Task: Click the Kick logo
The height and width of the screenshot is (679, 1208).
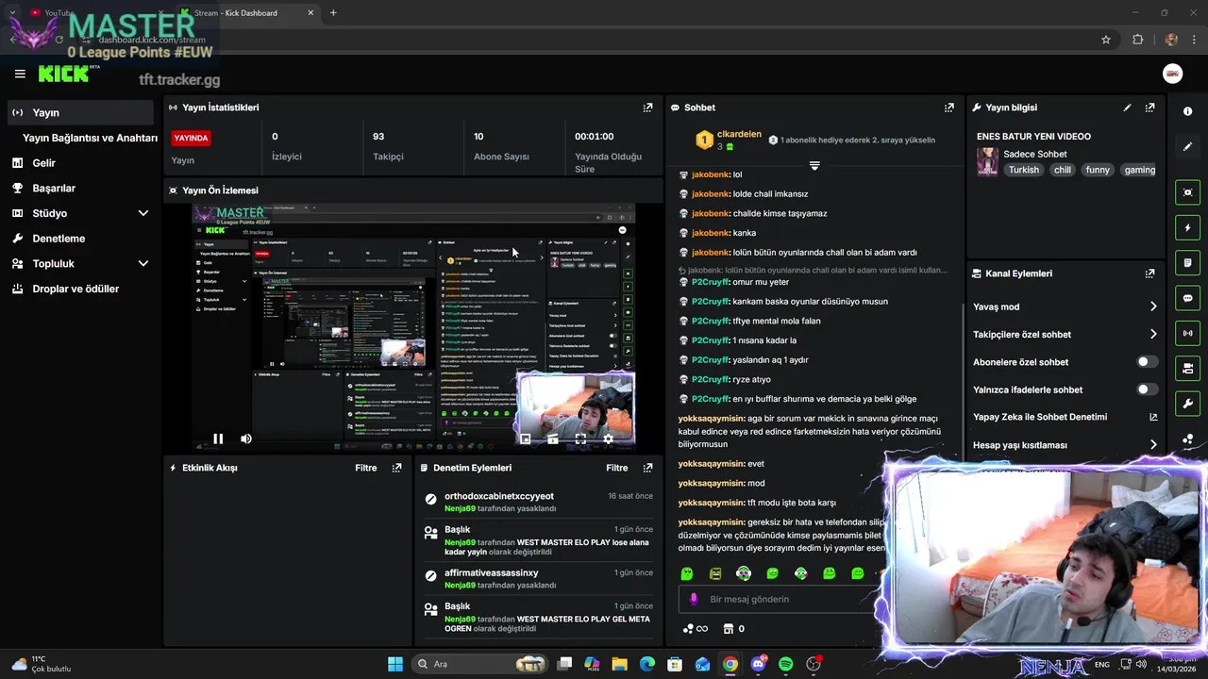Action: [x=63, y=74]
